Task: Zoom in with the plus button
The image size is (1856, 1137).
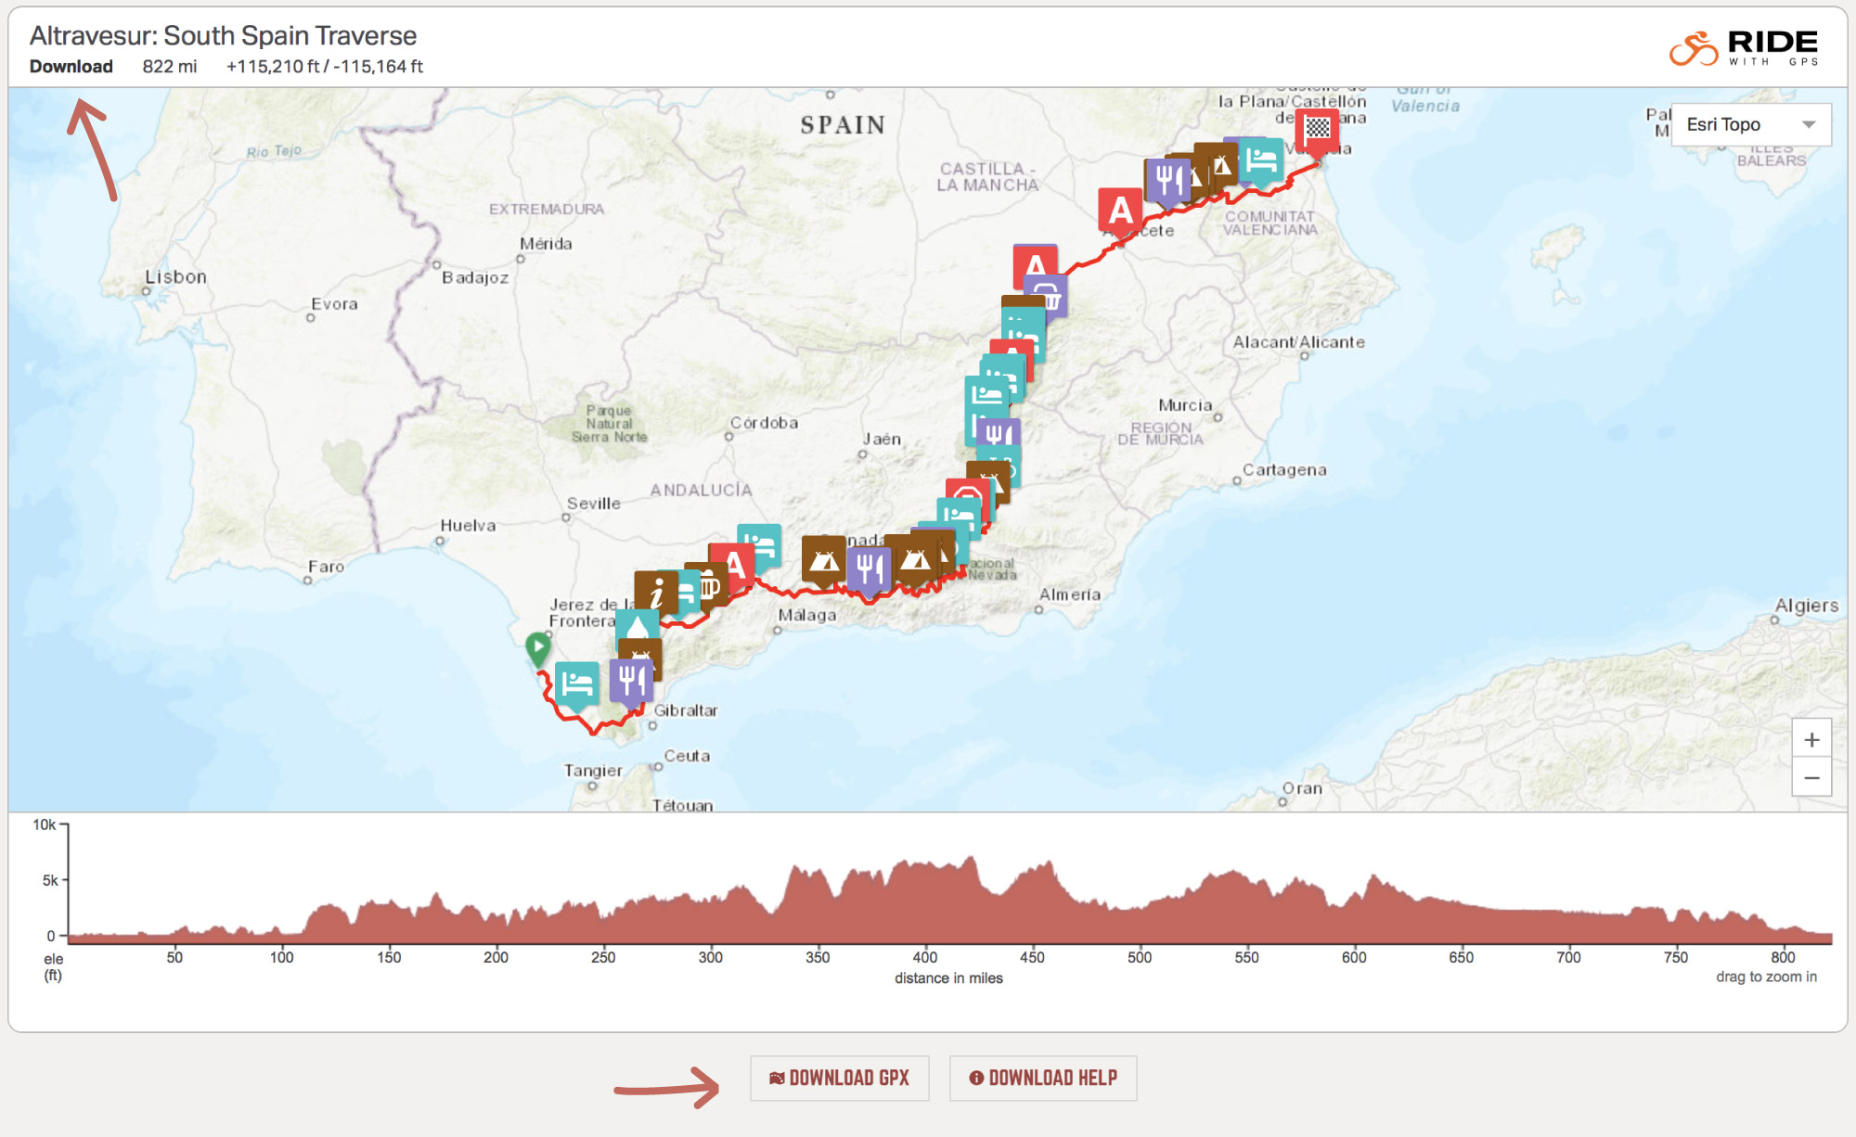Action: (x=1811, y=739)
